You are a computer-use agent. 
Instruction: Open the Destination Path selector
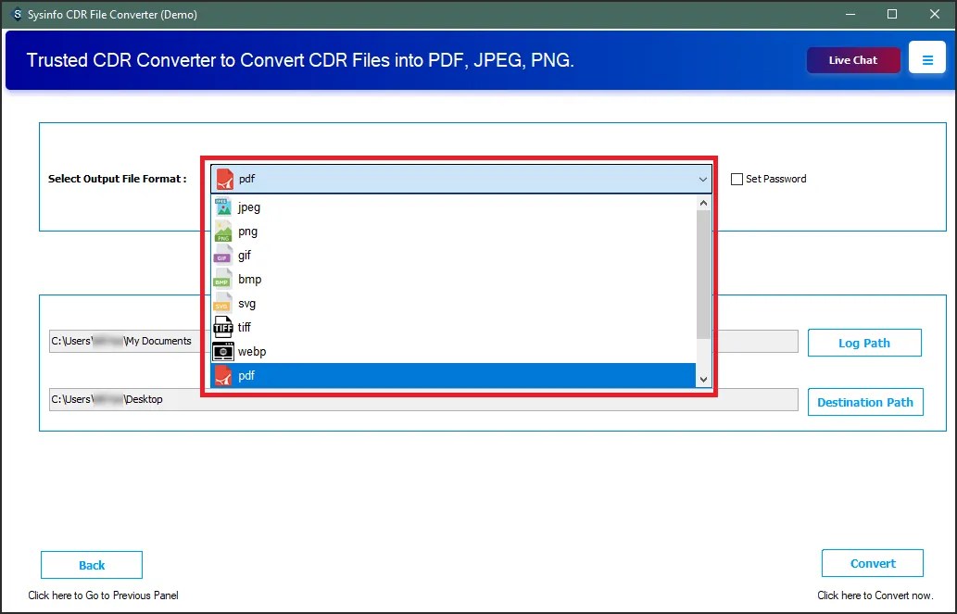click(865, 401)
